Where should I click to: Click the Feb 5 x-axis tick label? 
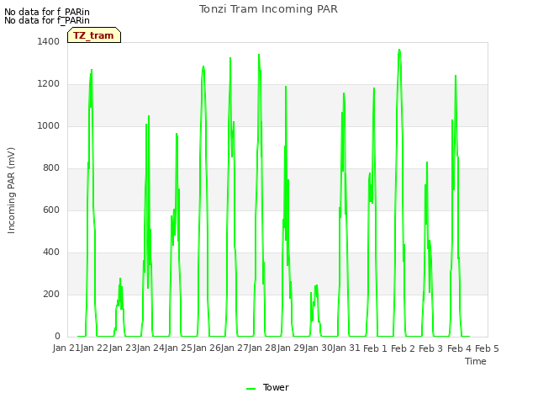487,348
